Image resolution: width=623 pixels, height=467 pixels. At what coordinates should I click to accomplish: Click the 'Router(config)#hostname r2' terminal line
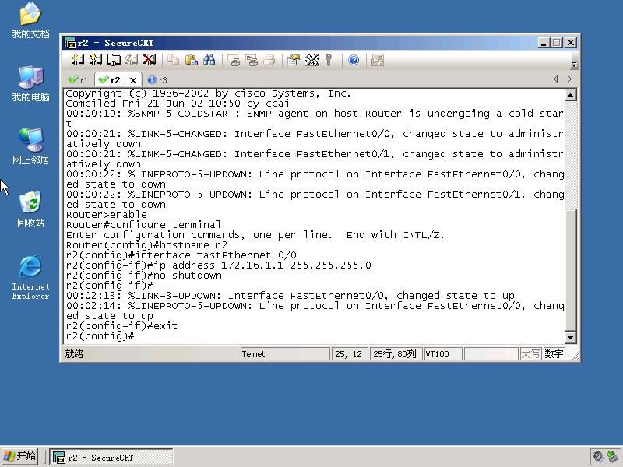146,245
